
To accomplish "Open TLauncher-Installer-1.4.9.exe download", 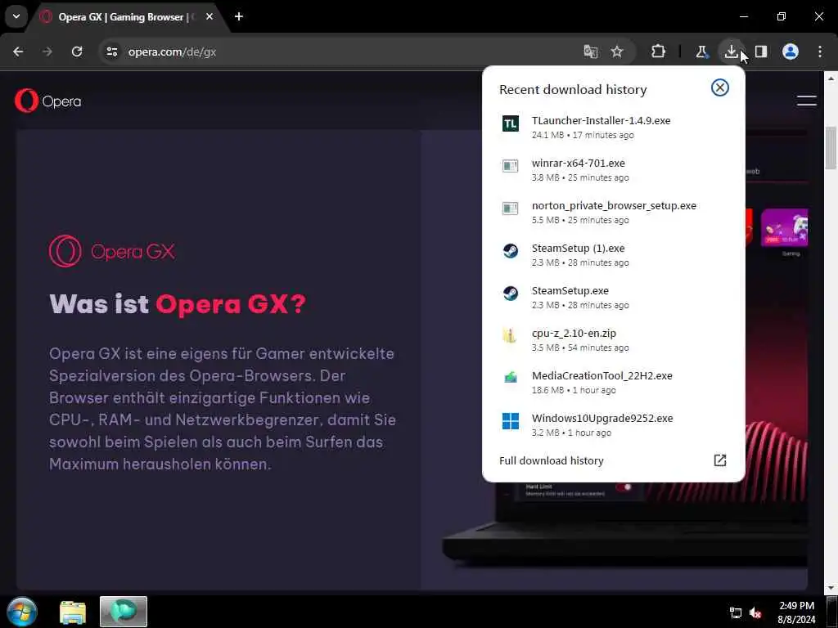I will click(x=614, y=127).
